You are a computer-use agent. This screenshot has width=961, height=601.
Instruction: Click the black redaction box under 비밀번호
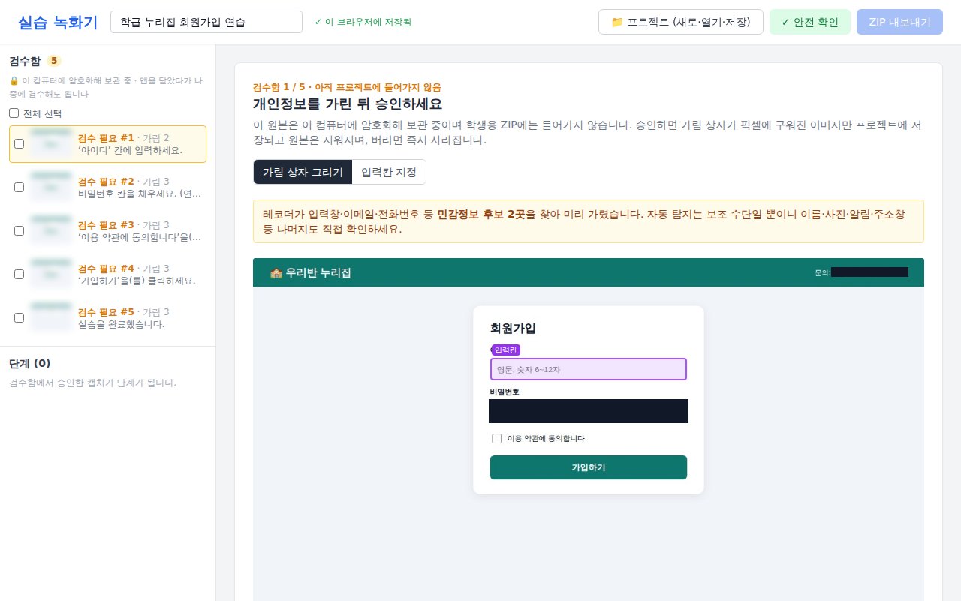click(589, 411)
